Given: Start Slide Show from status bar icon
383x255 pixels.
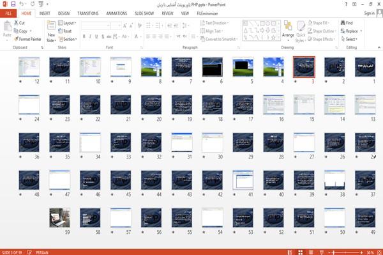Looking at the screenshot, I should (x=322, y=252).
